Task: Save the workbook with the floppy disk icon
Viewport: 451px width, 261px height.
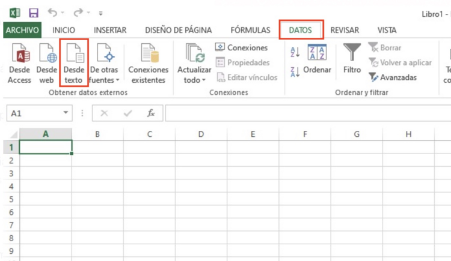Action: (34, 13)
